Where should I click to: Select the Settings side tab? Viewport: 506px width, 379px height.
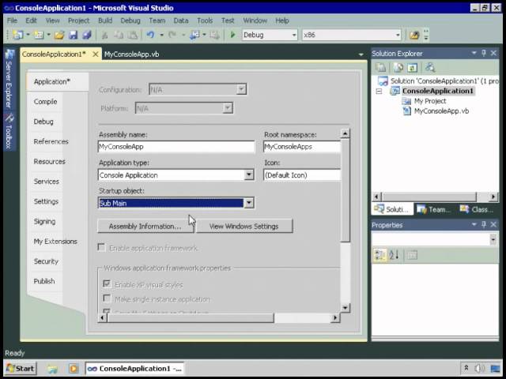point(46,201)
